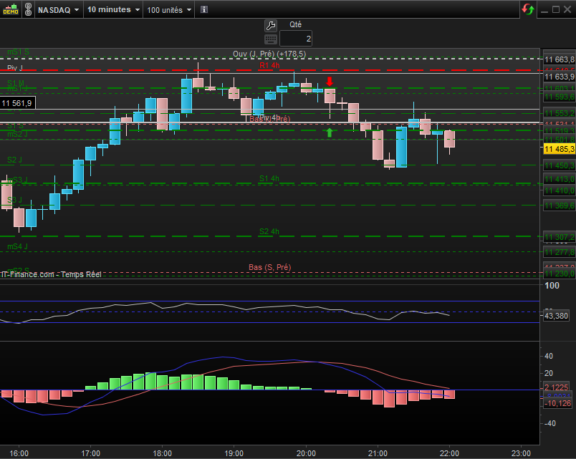
Task: Click the R1 4h line label
Action: coord(269,65)
